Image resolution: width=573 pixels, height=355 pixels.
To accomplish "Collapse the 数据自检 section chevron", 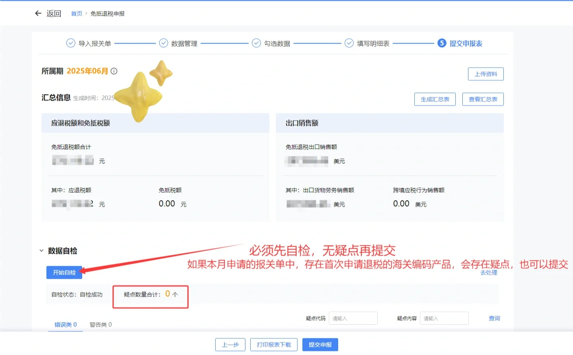I will coord(41,251).
